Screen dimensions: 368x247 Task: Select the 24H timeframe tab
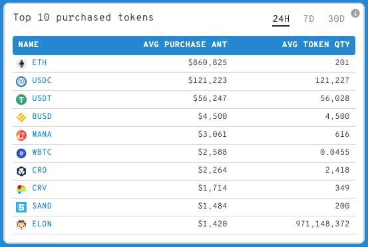click(x=281, y=19)
